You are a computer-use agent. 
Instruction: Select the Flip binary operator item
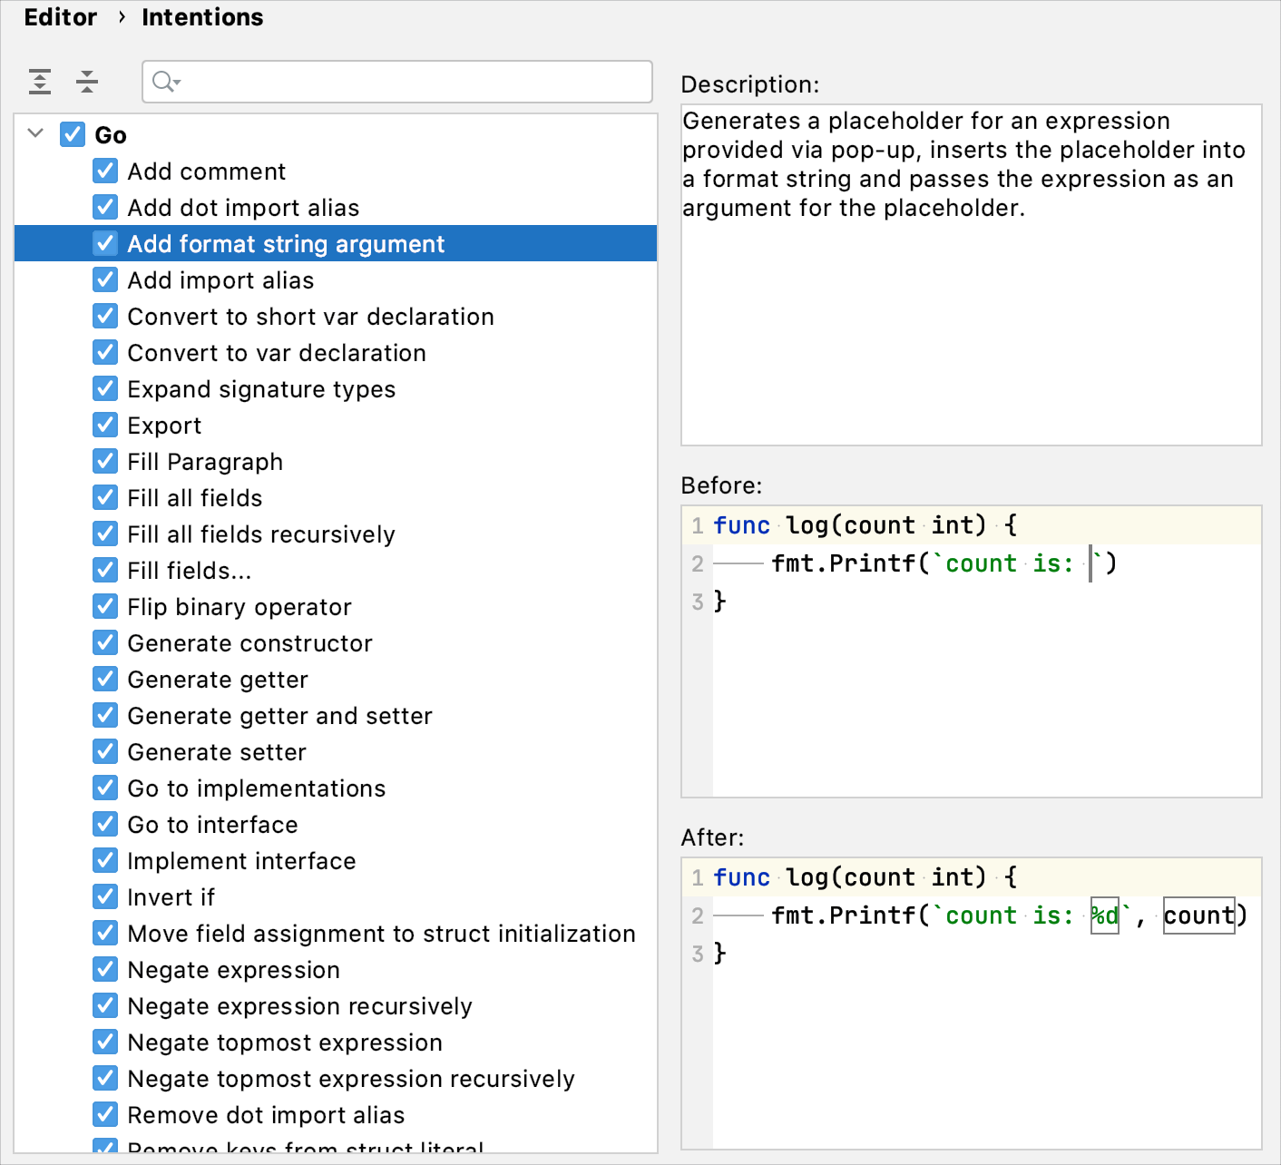coord(240,607)
